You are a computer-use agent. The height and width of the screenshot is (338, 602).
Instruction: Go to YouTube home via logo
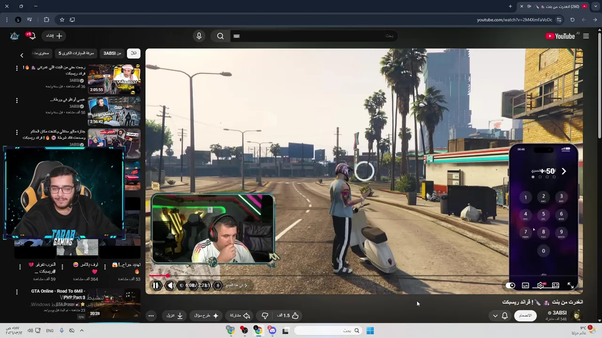coord(561,36)
